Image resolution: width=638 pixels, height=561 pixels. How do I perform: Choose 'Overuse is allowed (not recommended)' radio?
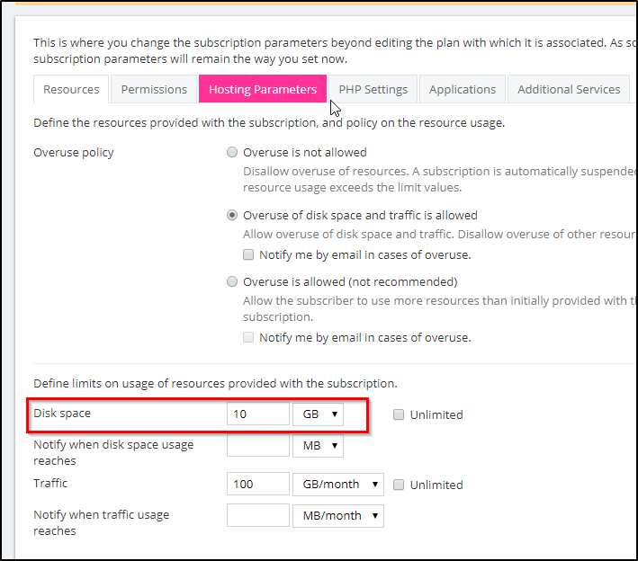click(233, 281)
